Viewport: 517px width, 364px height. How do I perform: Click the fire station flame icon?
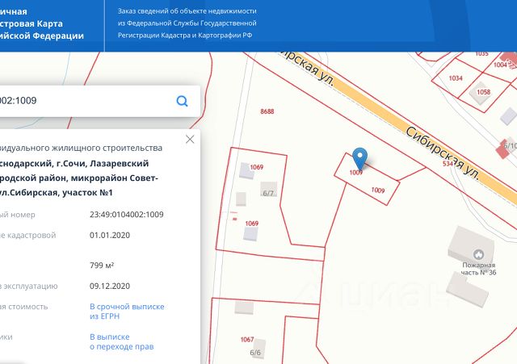[x=477, y=254]
